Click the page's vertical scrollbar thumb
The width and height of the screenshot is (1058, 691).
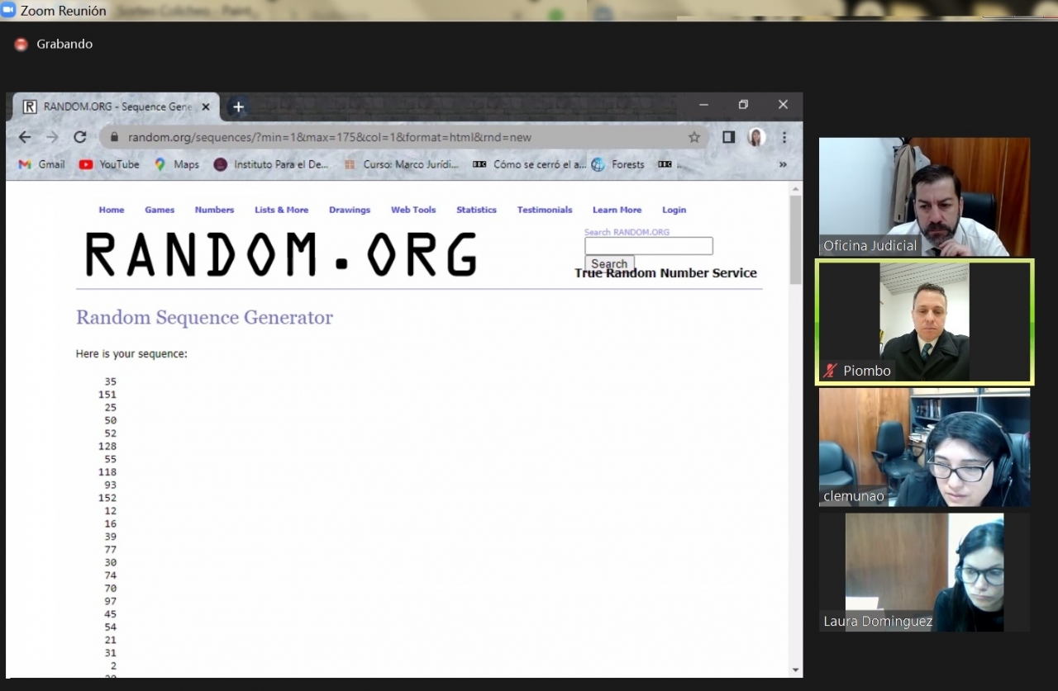(795, 239)
